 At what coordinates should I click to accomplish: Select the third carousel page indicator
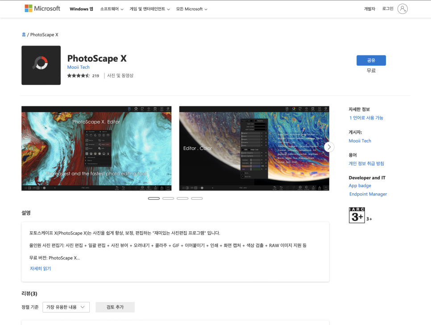pyautogui.click(x=182, y=198)
